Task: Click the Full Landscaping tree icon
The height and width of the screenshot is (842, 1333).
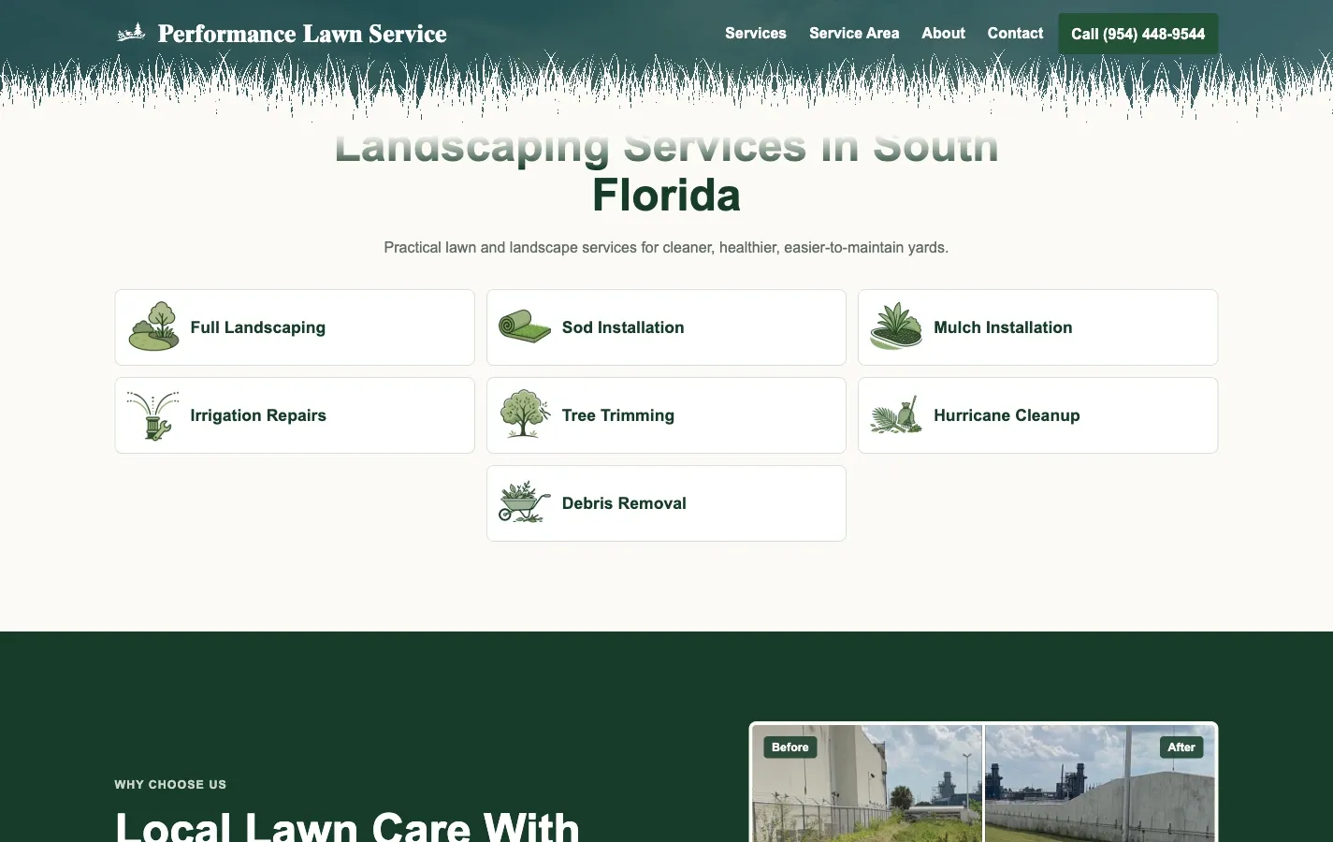Action: (153, 327)
